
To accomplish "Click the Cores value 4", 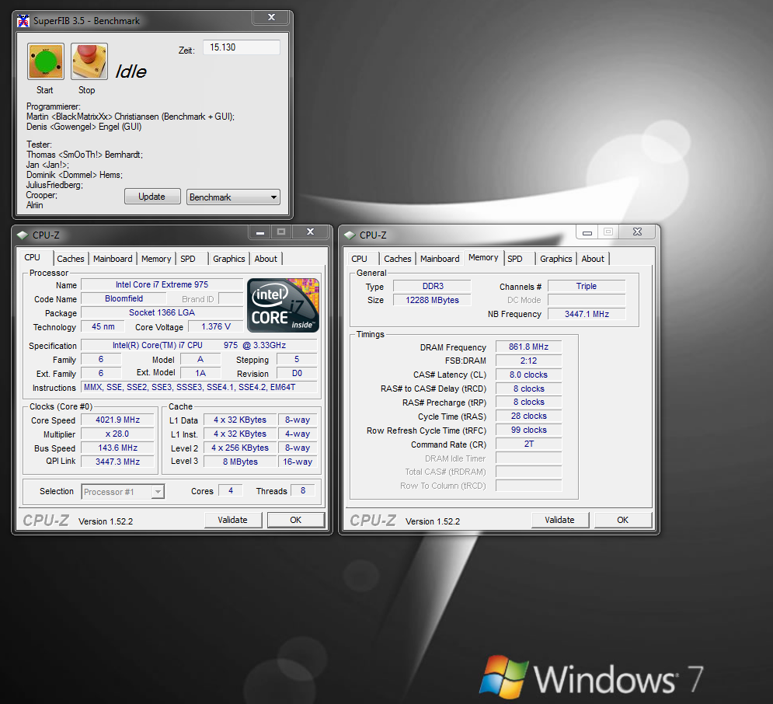I will click(231, 490).
